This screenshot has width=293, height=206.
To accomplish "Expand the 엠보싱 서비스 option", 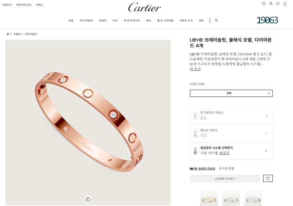I will 231,133.
